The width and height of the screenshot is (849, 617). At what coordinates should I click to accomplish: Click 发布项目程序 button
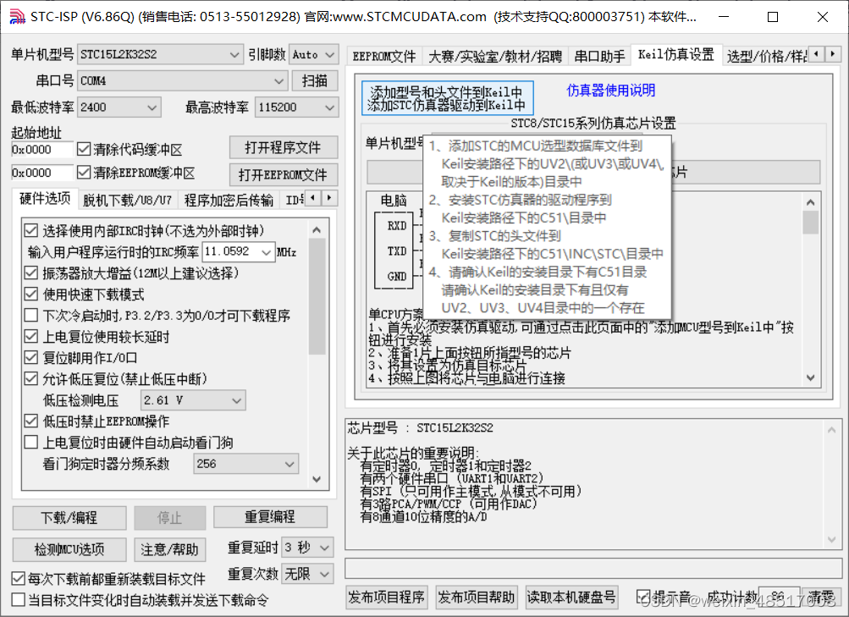point(387,597)
